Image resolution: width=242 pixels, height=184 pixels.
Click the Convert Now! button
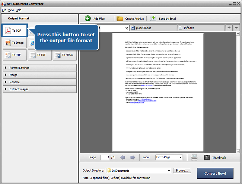pos(215,173)
